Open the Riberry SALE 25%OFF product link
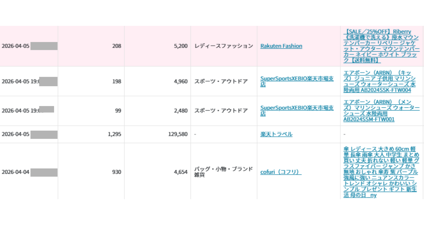 [381, 46]
